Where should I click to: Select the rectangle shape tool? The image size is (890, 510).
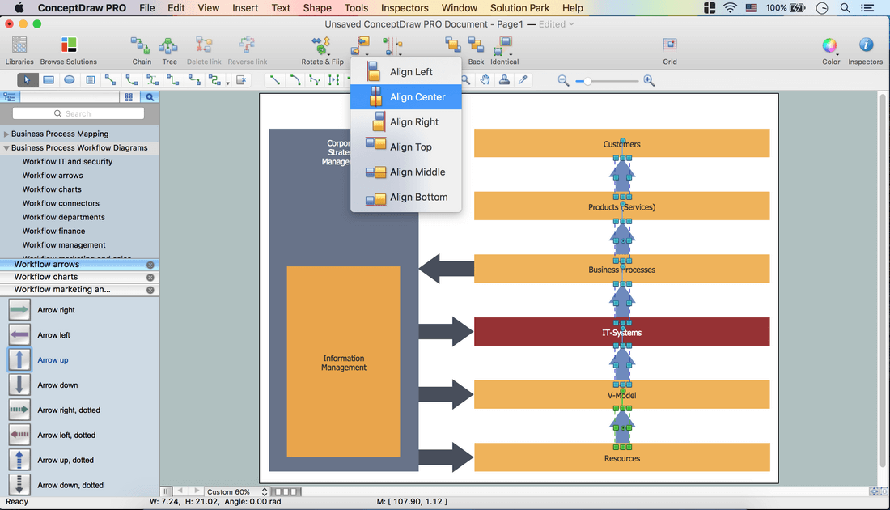[49, 80]
